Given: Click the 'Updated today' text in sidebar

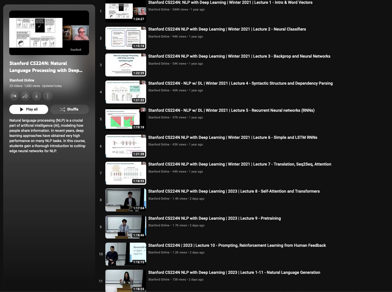Looking at the screenshot, I should (52, 86).
